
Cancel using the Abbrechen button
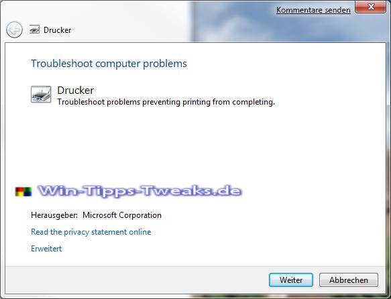pos(349,280)
